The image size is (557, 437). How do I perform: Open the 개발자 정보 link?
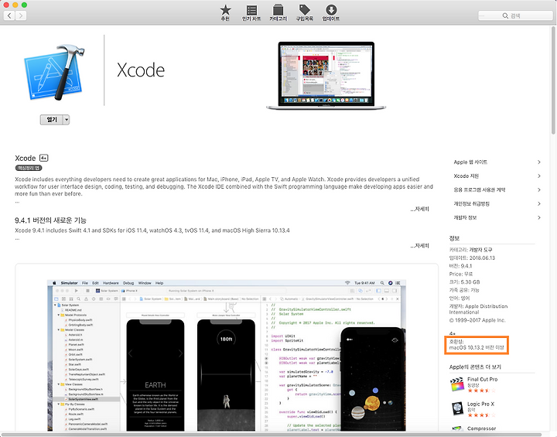tap(465, 217)
